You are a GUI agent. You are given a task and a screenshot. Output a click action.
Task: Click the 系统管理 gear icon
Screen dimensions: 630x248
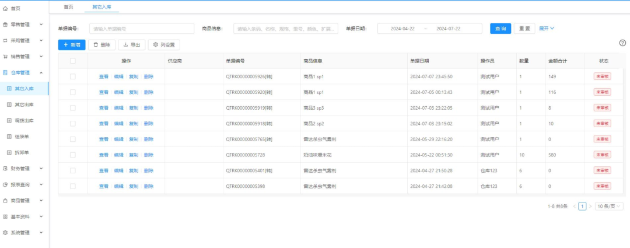pyautogui.click(x=5, y=232)
